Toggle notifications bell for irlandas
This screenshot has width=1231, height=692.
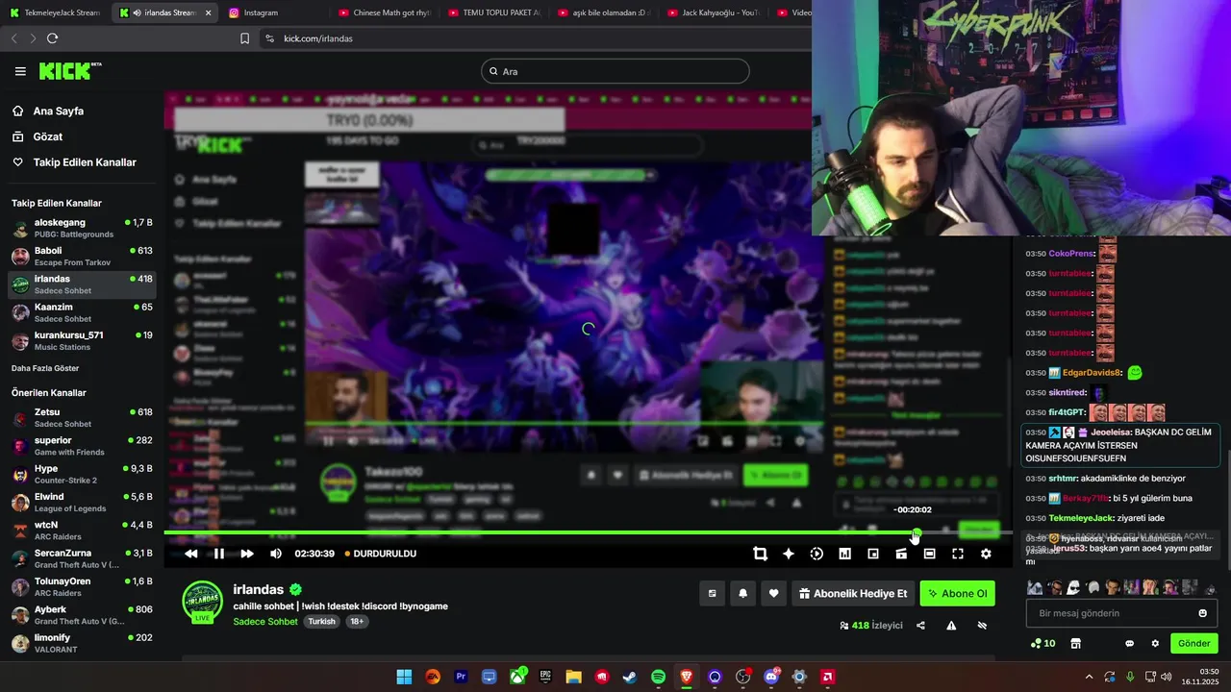coord(742,594)
